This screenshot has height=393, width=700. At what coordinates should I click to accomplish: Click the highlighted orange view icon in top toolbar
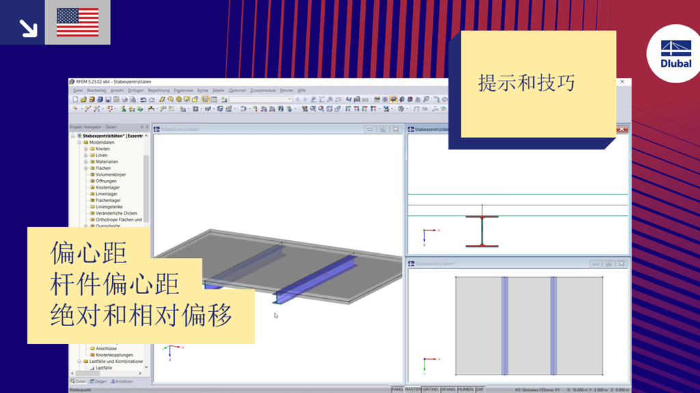[393, 100]
